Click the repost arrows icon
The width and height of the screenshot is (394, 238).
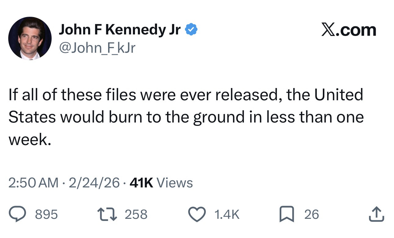pyautogui.click(x=106, y=214)
